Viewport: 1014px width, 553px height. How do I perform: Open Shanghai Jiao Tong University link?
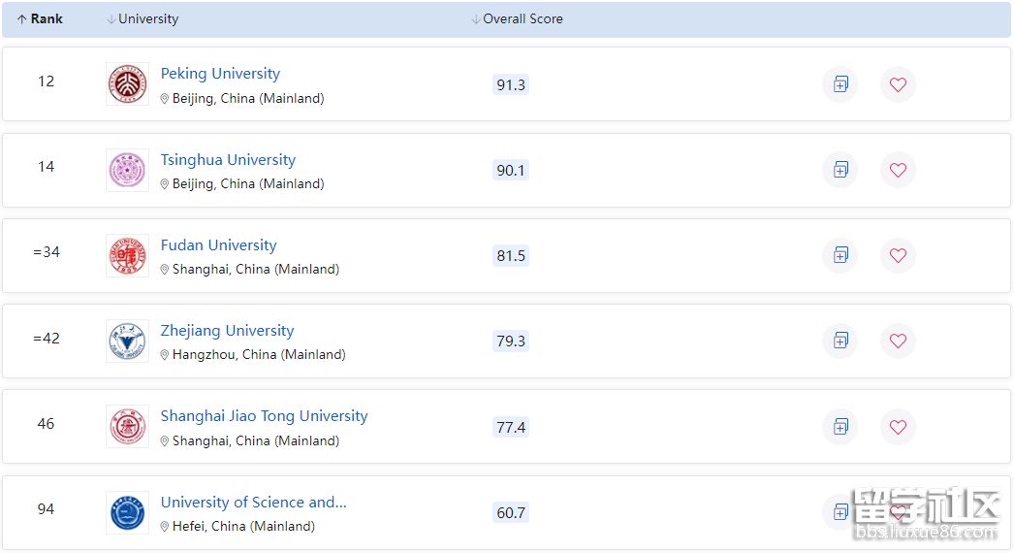pyautogui.click(x=264, y=416)
